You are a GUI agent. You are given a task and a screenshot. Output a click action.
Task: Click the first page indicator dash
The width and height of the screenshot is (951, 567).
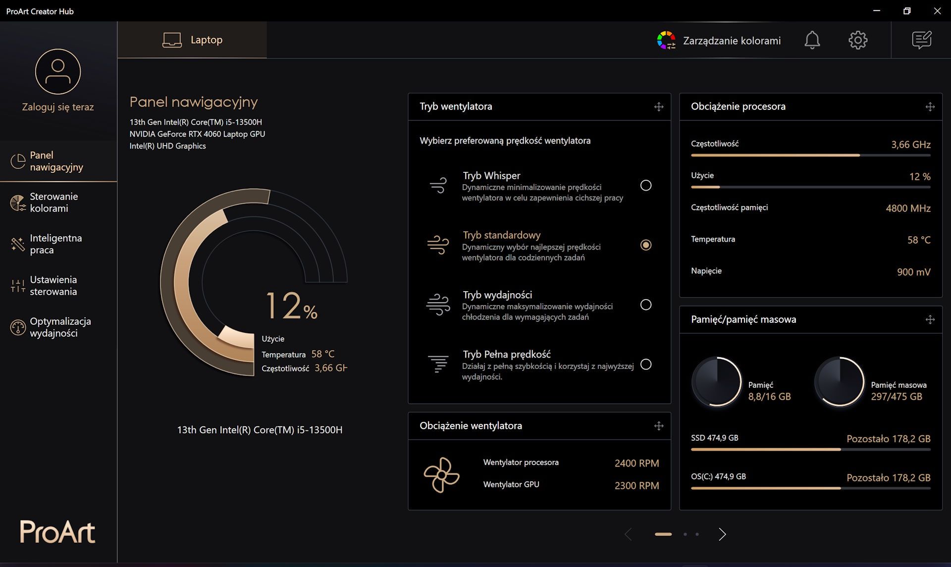coord(663,534)
